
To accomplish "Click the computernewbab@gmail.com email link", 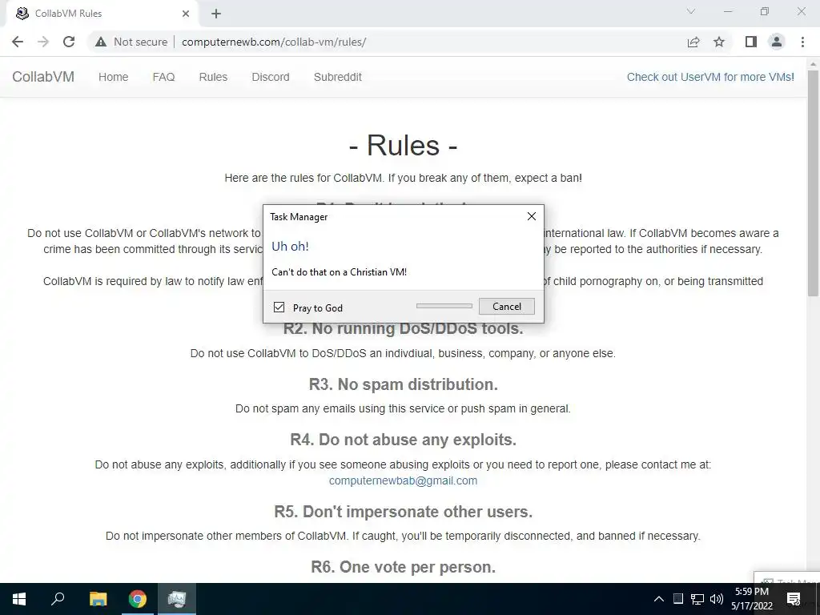I will 404,480.
